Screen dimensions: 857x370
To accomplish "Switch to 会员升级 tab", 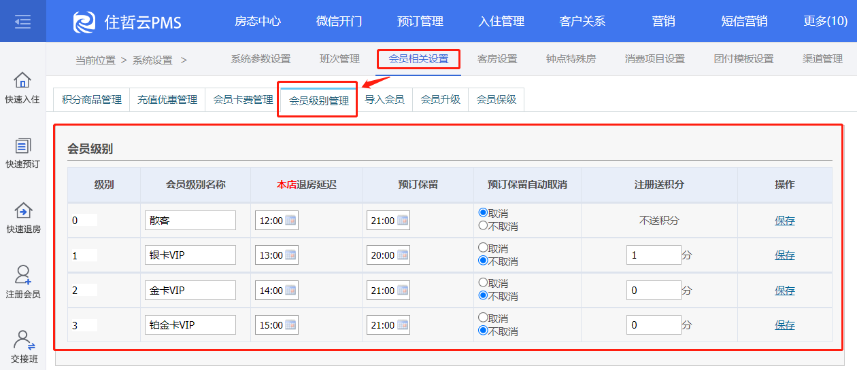I will point(440,100).
